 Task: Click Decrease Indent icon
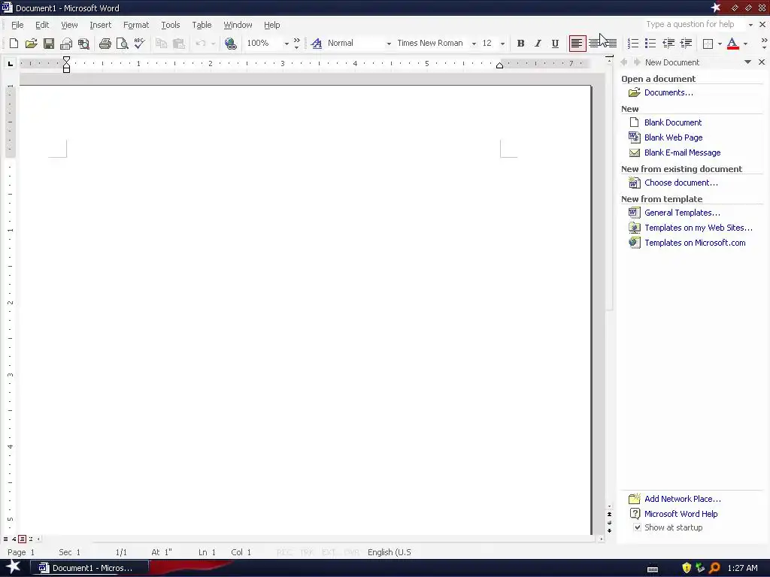(668, 43)
